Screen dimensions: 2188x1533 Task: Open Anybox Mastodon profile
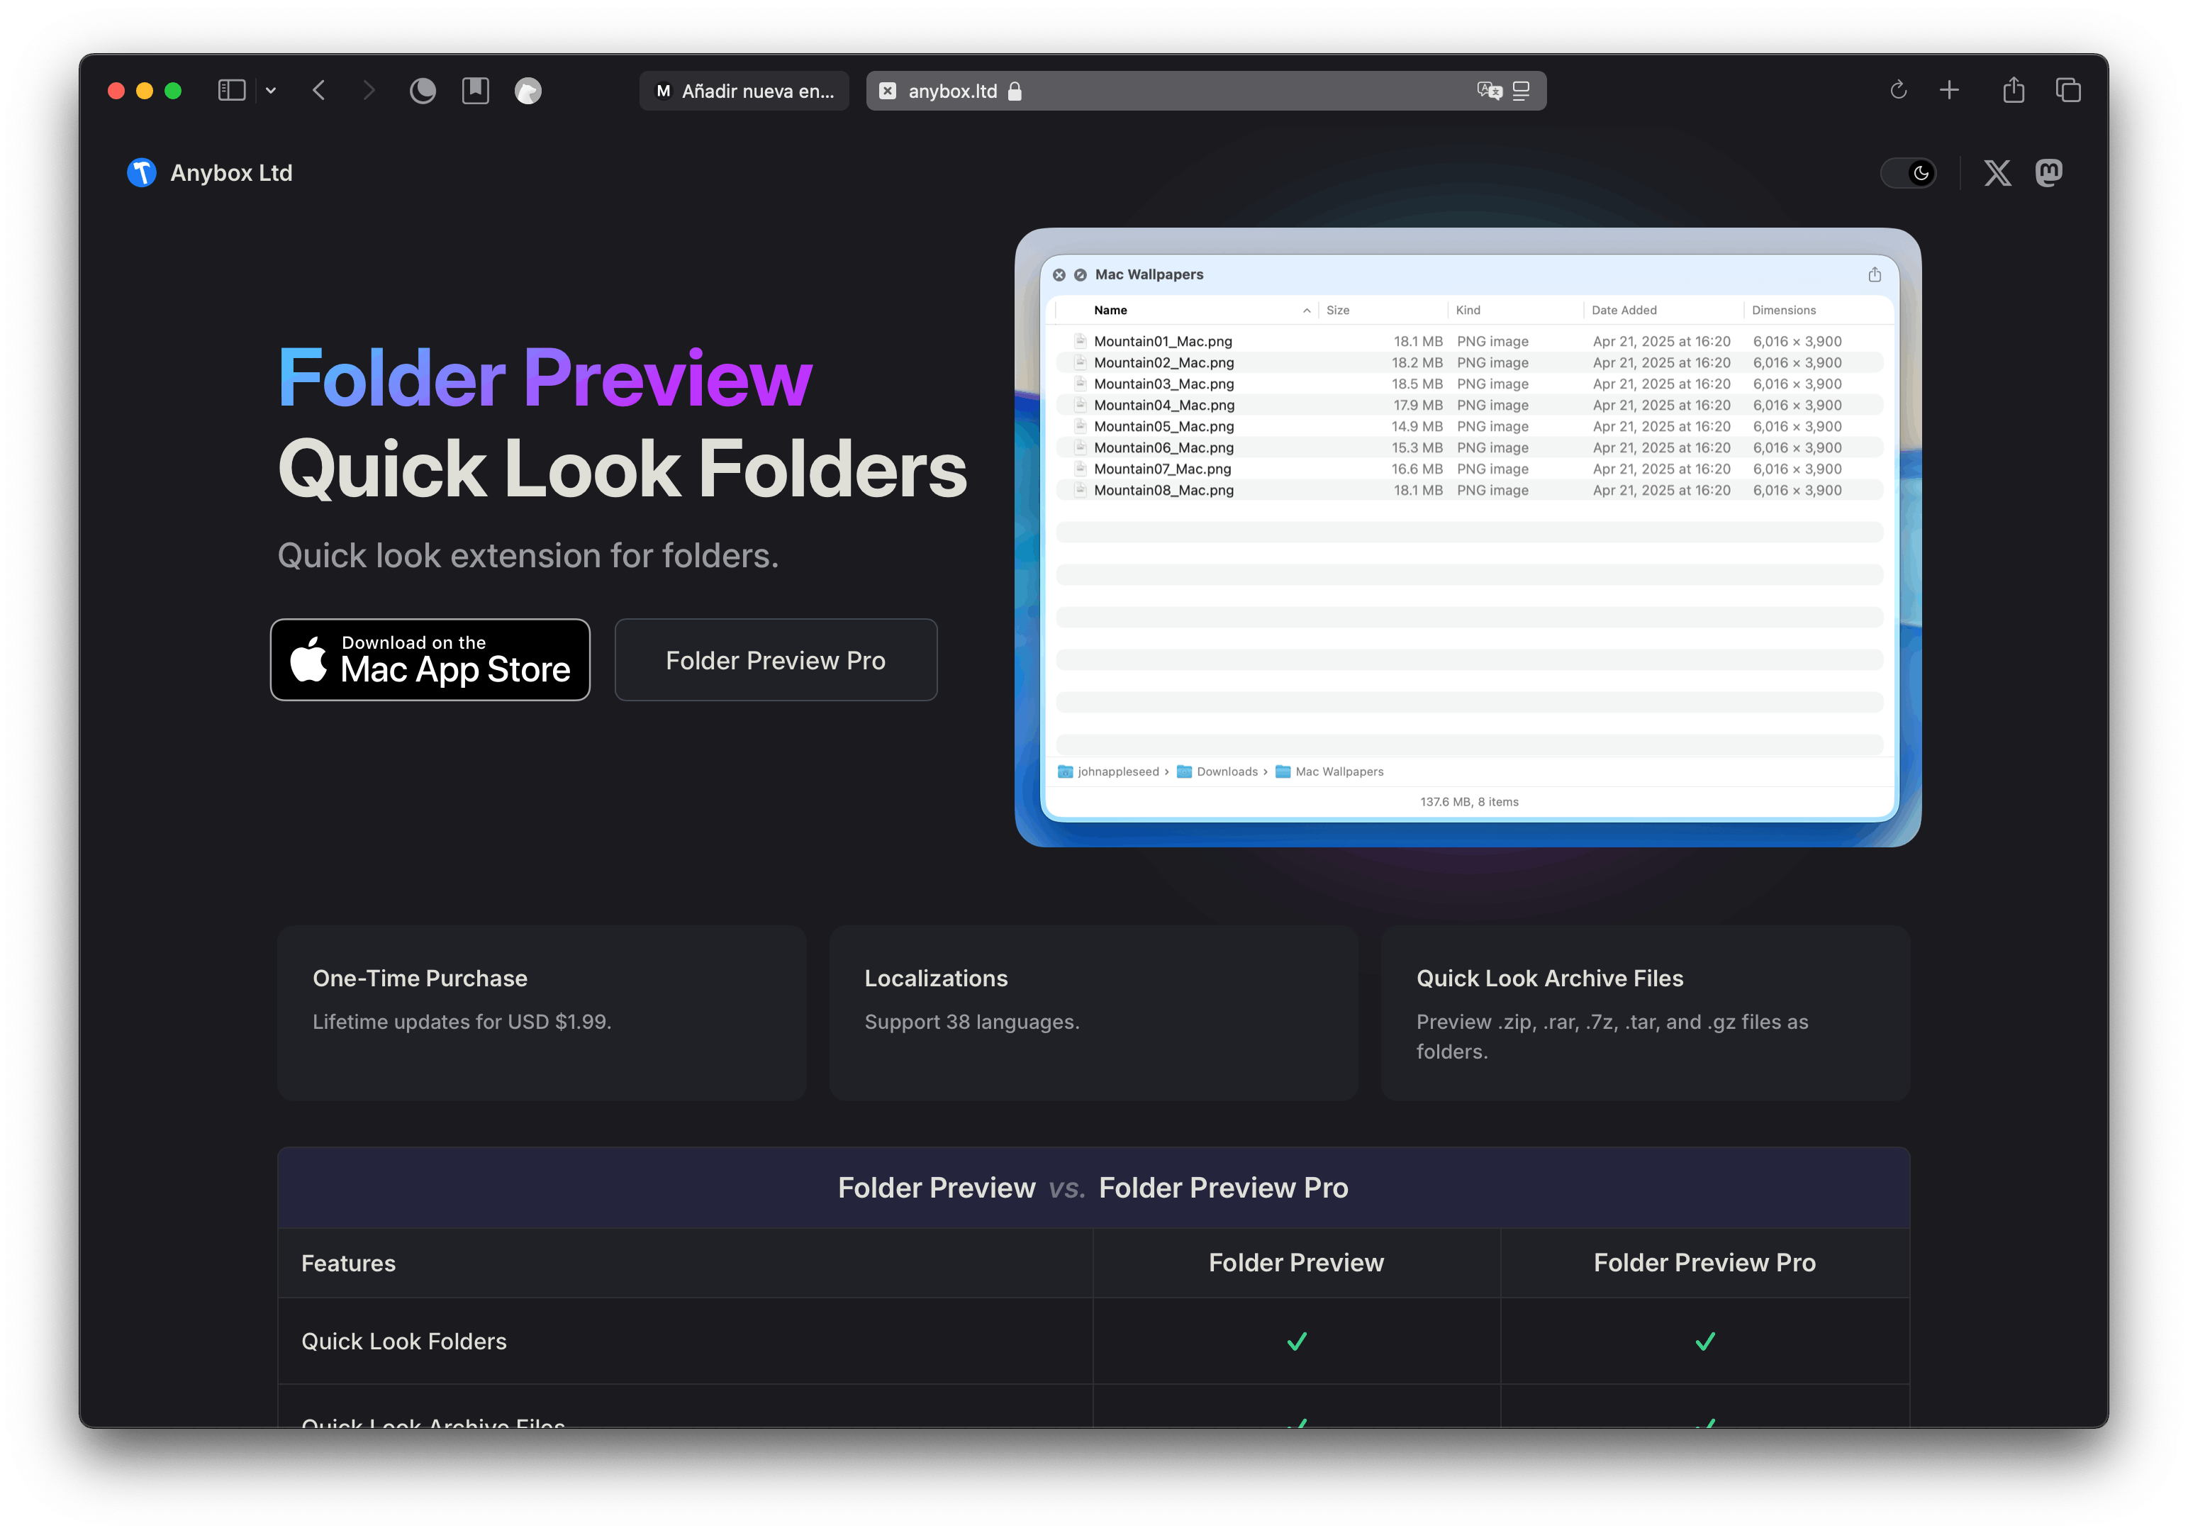[2049, 172]
